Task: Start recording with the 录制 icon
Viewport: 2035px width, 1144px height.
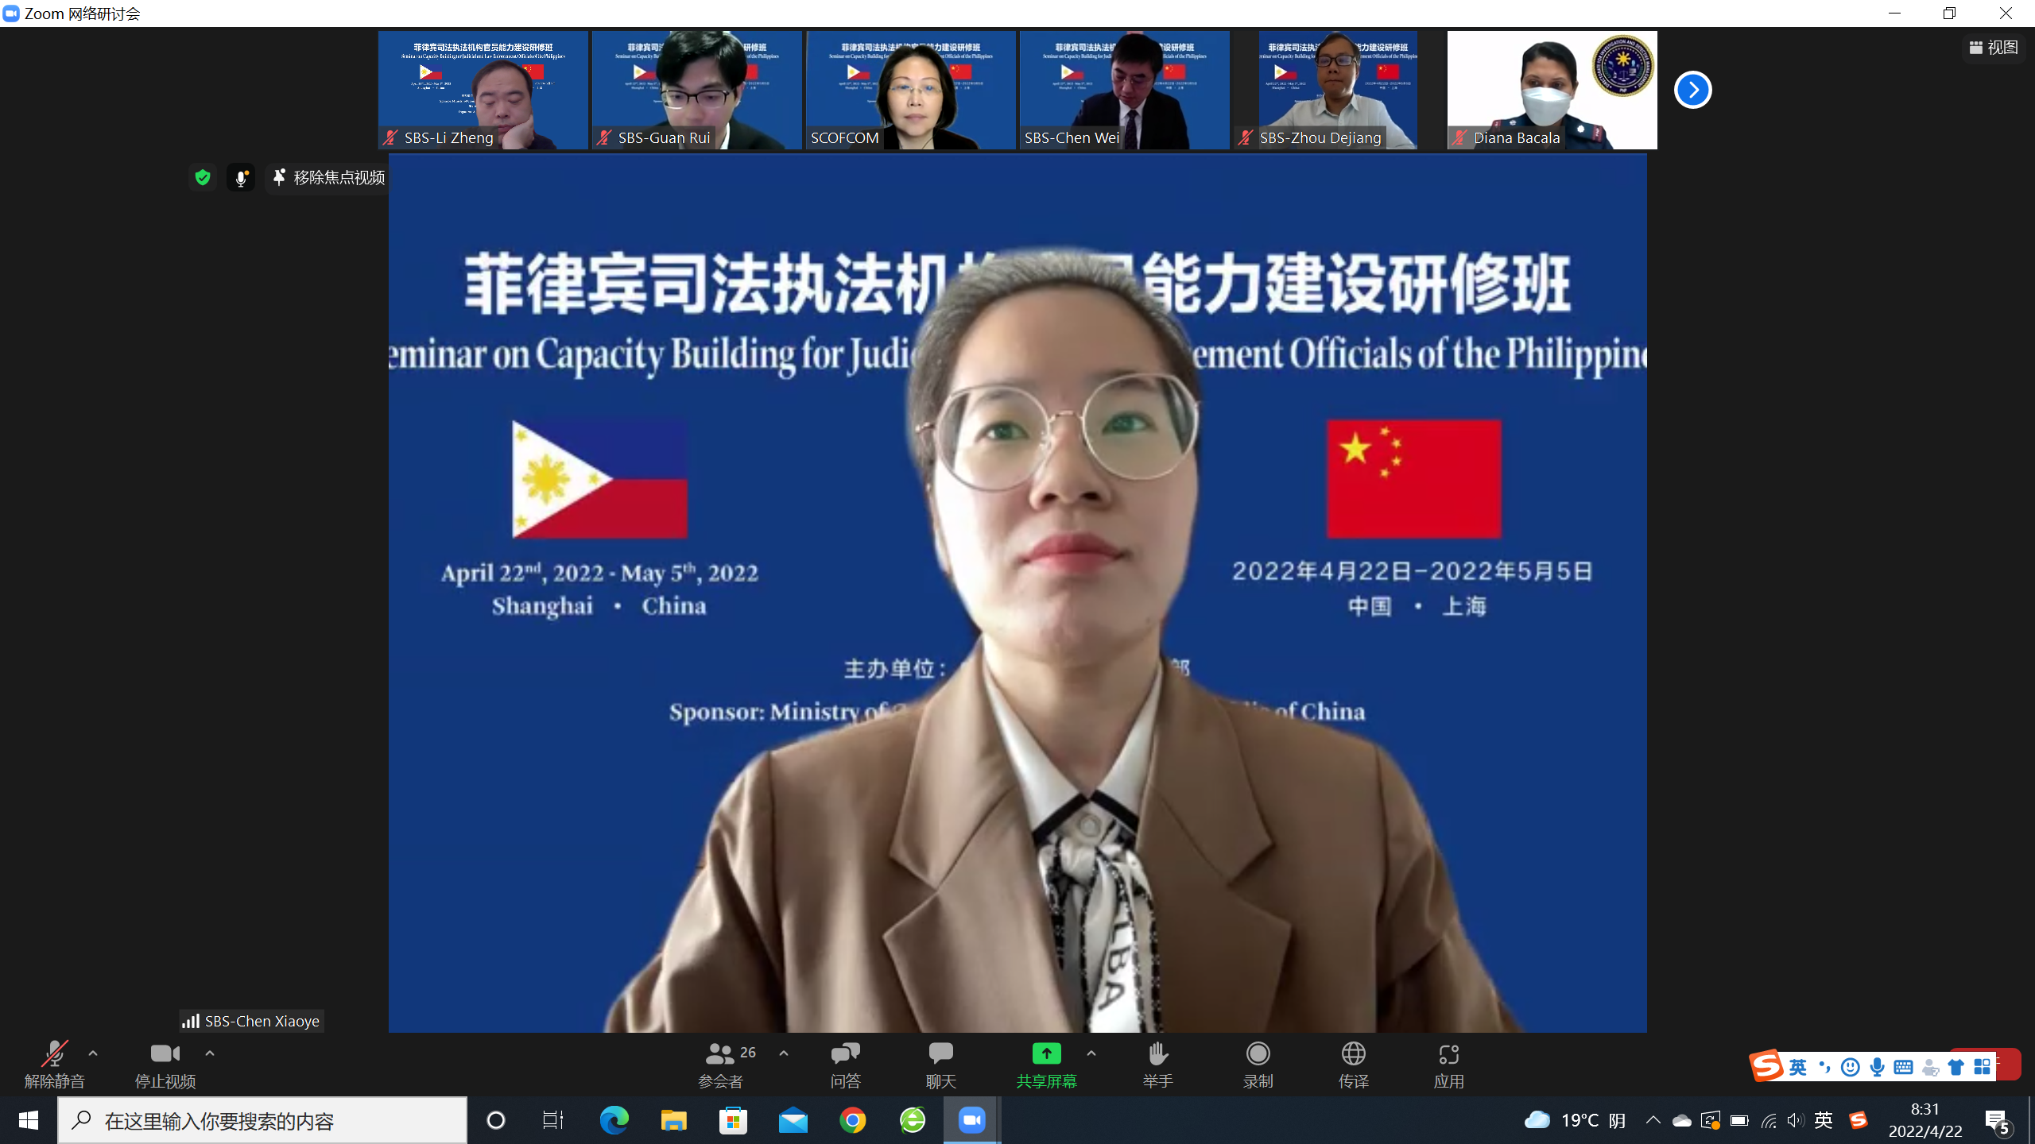Action: click(1258, 1065)
